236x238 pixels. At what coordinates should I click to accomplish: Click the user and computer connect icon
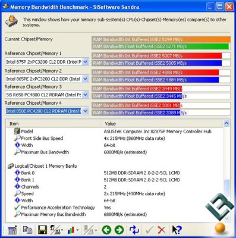55,230
